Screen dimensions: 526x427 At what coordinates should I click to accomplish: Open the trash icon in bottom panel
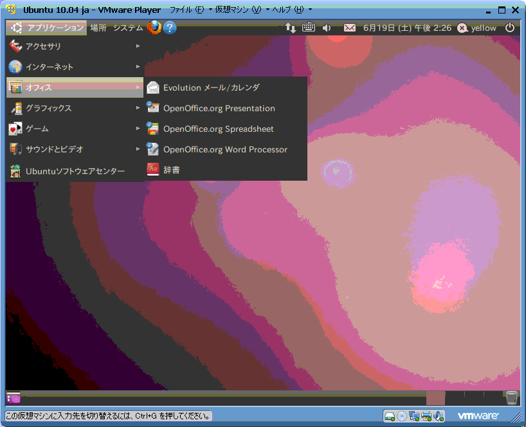click(512, 398)
